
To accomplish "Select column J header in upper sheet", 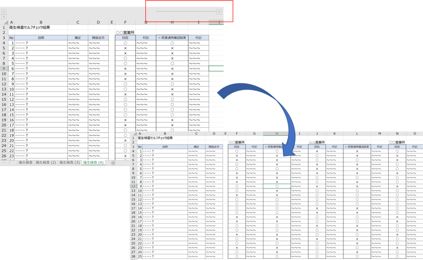I will (x=218, y=22).
